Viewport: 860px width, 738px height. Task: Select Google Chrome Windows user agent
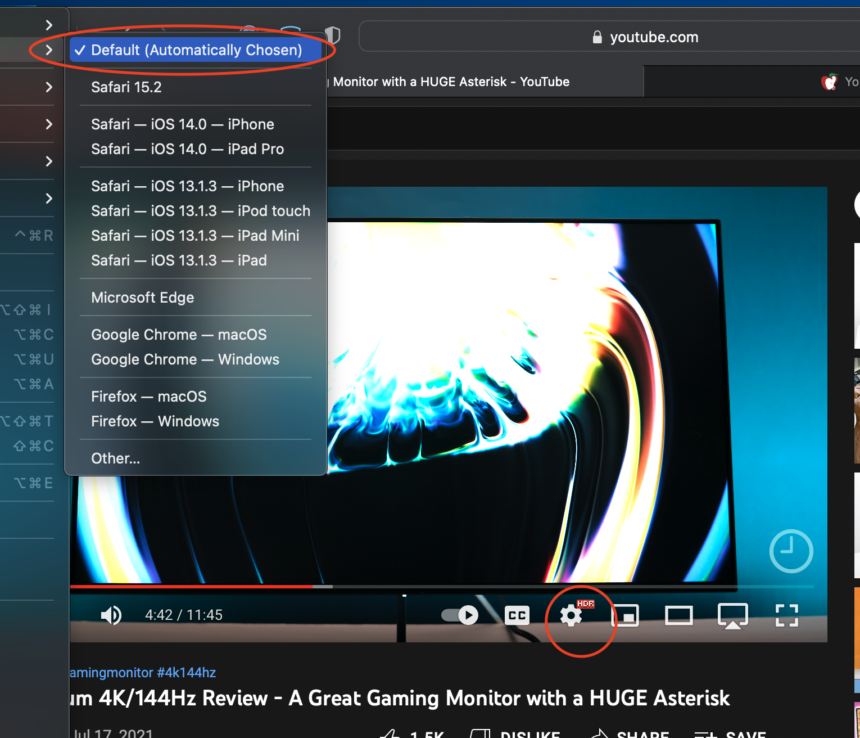[196, 359]
